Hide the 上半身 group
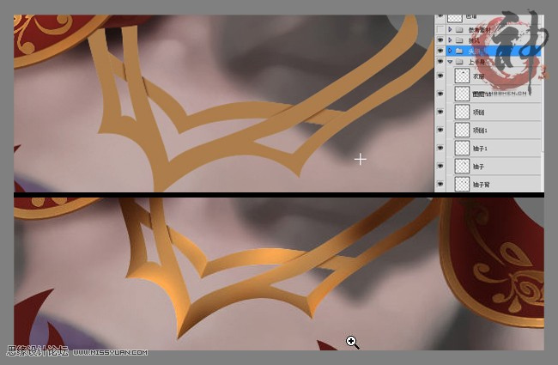558x365 pixels. tap(440, 61)
